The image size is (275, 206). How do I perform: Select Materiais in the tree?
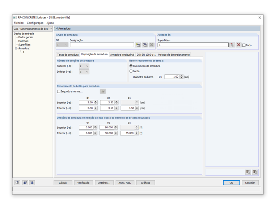[23, 41]
